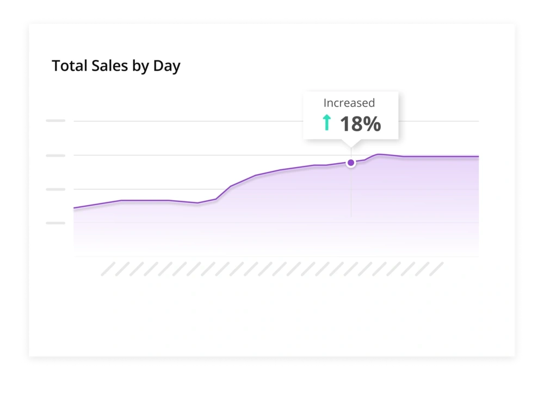Click the green up arrow icon
Screen dimensions: 544x395
pyautogui.click(x=326, y=124)
